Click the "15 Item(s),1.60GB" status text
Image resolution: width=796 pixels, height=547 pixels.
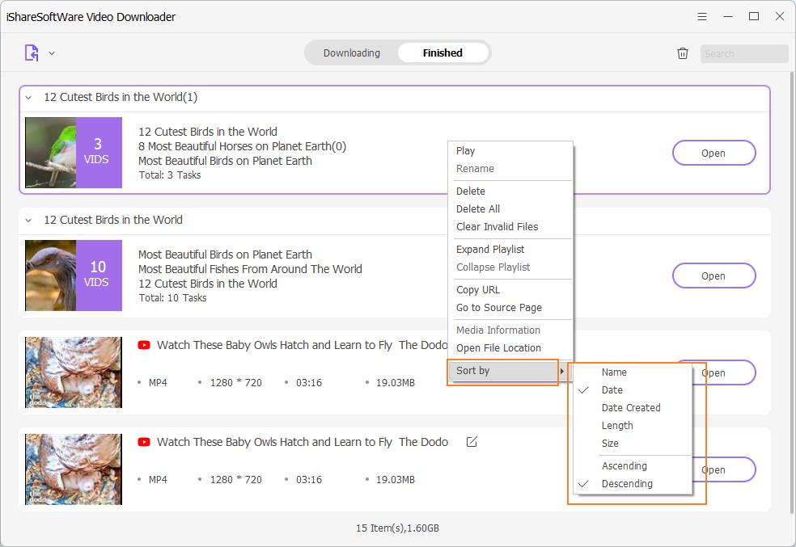point(397,528)
